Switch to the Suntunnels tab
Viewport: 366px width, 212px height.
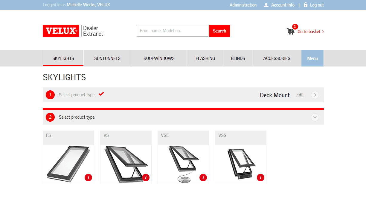[x=107, y=58]
